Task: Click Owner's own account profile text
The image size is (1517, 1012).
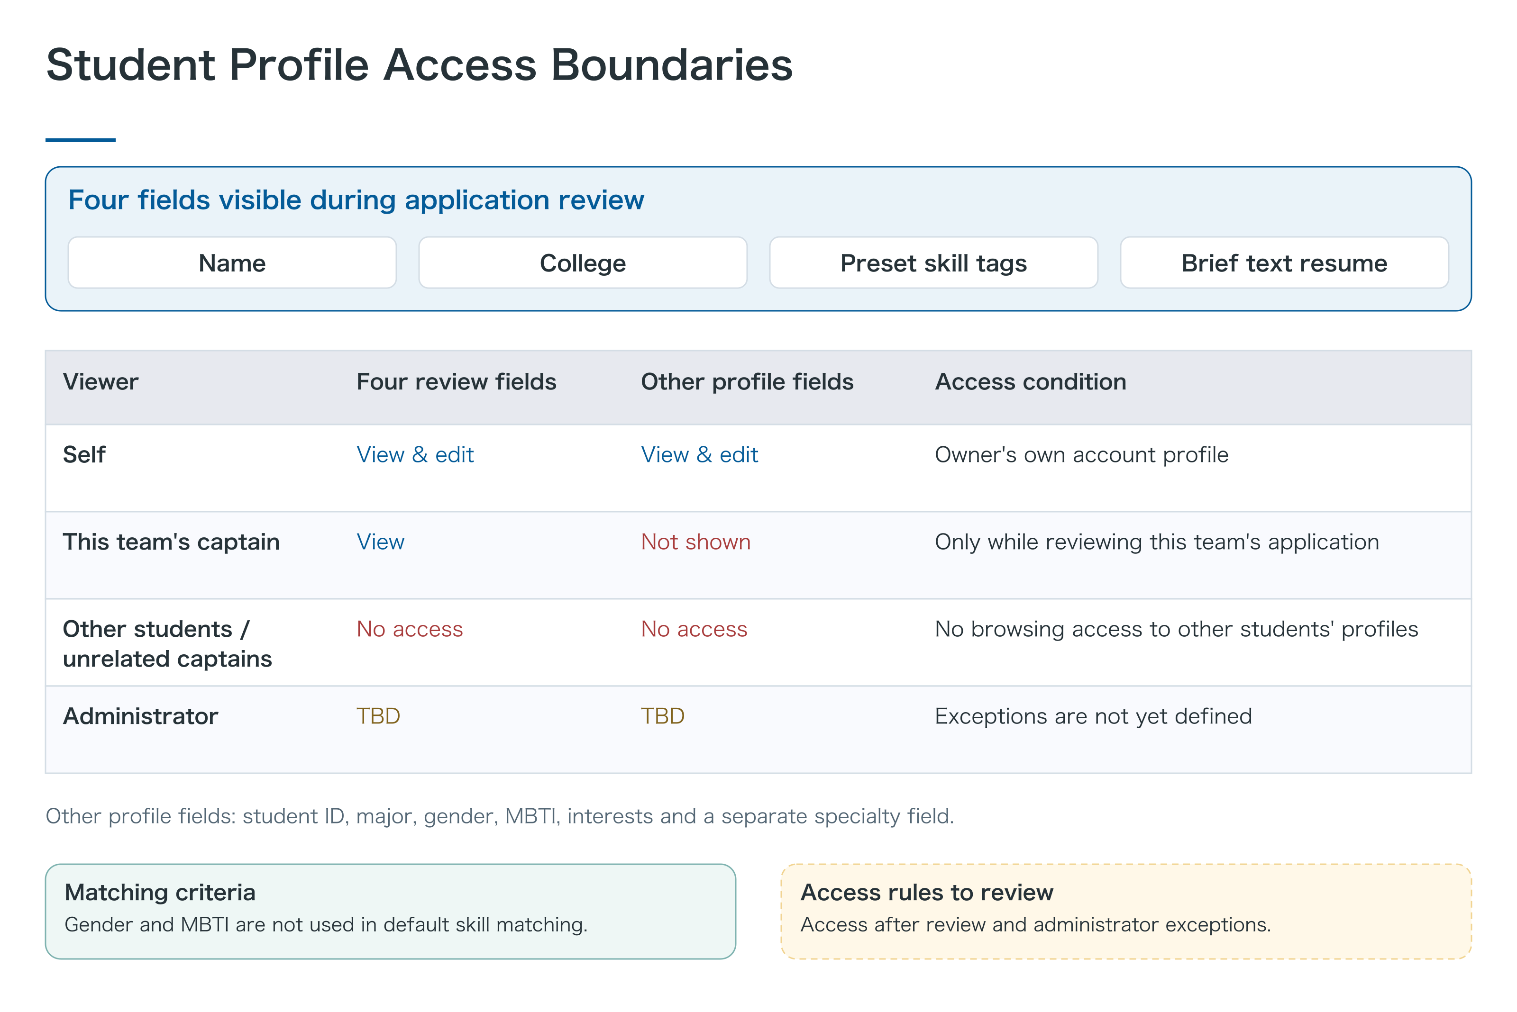Action: click(1081, 455)
